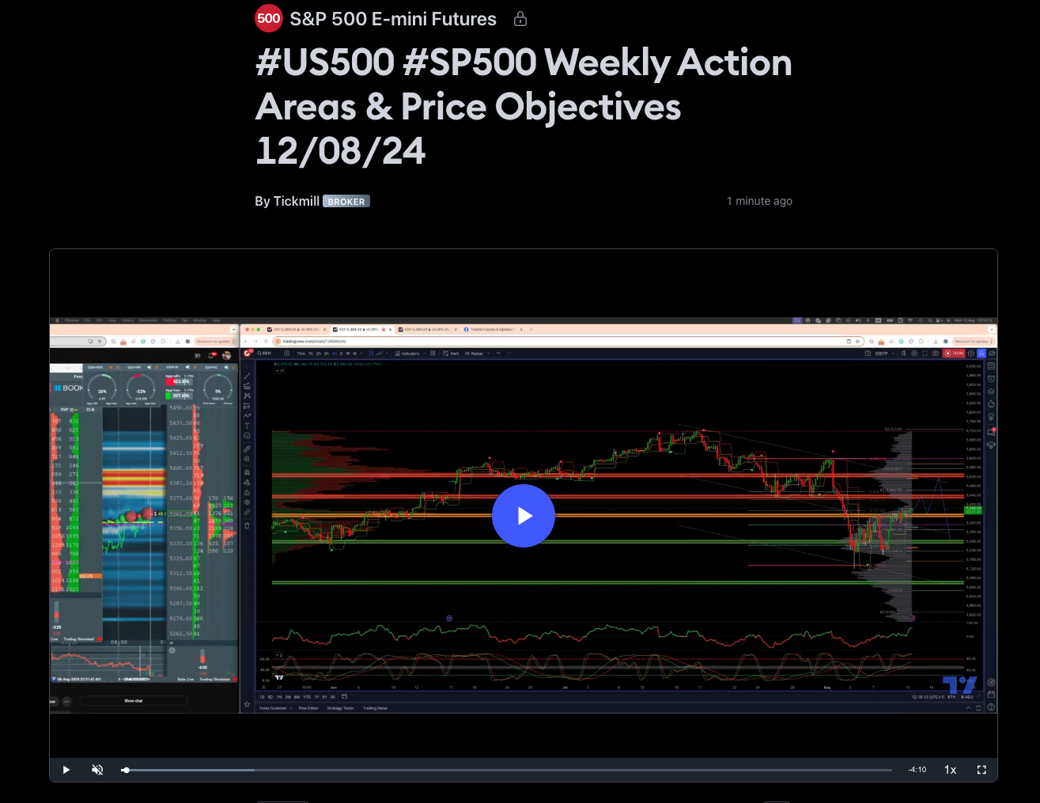1040x803 pixels.
Task: Unmute the video with the speaker icon
Action: (x=97, y=770)
